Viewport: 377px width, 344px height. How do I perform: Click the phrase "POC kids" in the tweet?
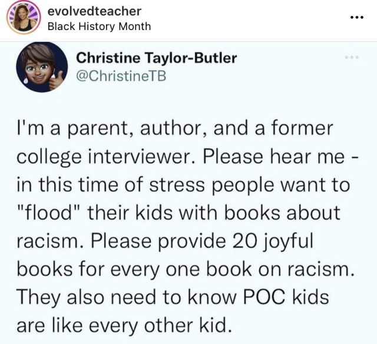point(286,297)
